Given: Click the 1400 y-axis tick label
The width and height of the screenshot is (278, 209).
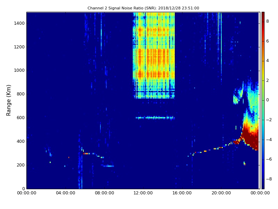Looking at the screenshot, I should click(19, 23).
